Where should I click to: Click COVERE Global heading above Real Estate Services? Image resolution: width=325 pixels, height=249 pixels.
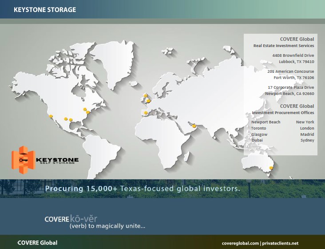pyautogui.click(x=297, y=39)
